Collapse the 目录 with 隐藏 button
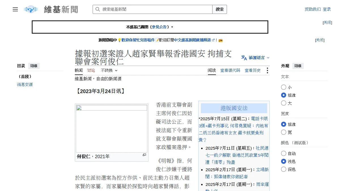 tap(34, 66)
